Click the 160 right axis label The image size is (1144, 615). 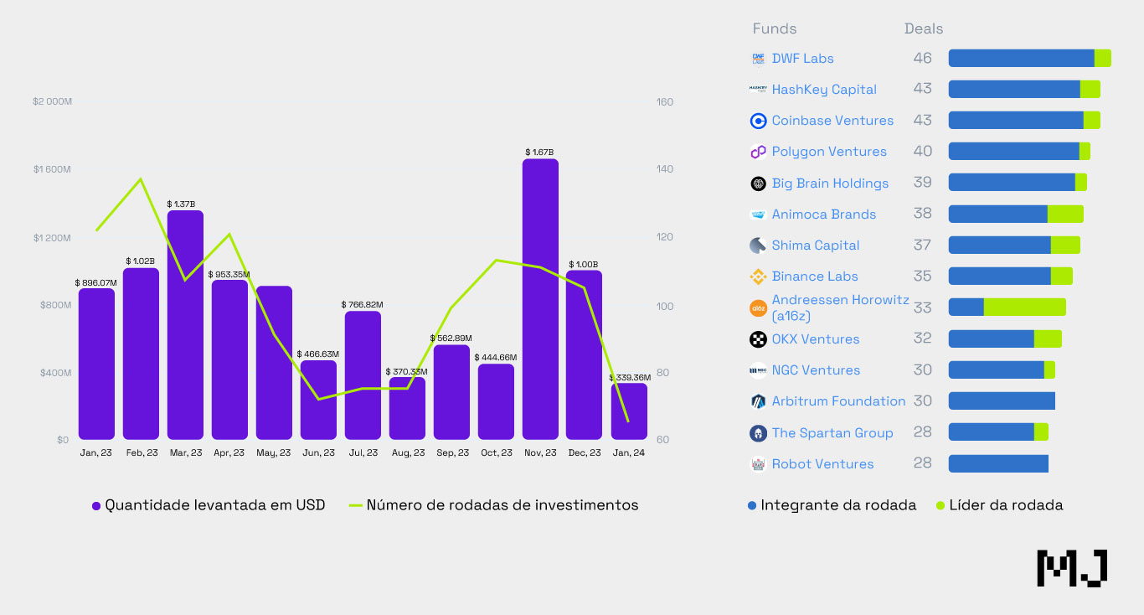(665, 102)
